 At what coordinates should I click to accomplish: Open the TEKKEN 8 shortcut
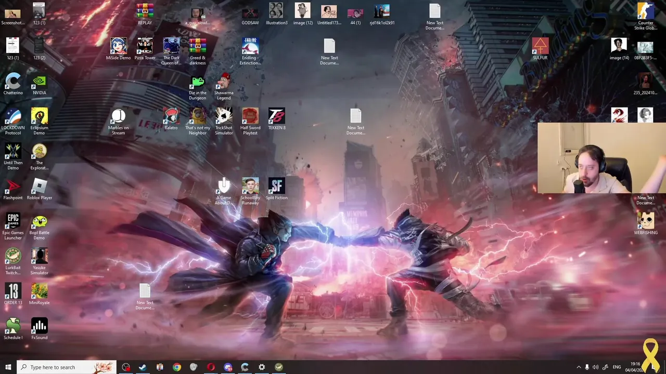click(277, 119)
